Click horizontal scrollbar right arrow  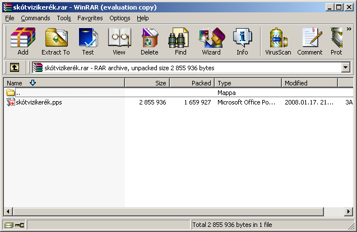349,211
